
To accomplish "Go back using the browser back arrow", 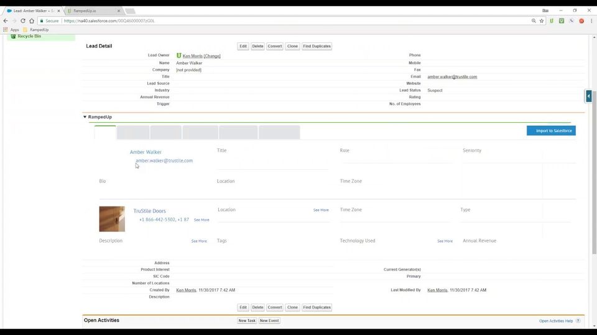I will click(x=6, y=21).
